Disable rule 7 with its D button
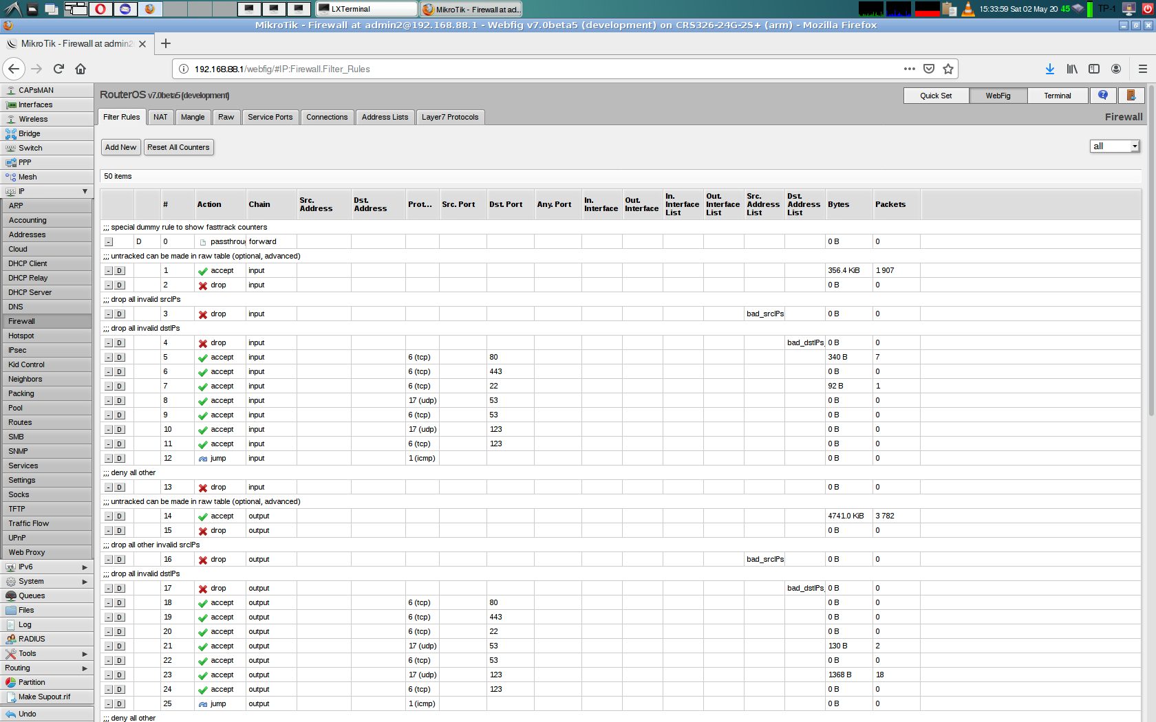This screenshot has width=1156, height=722. [x=120, y=386]
